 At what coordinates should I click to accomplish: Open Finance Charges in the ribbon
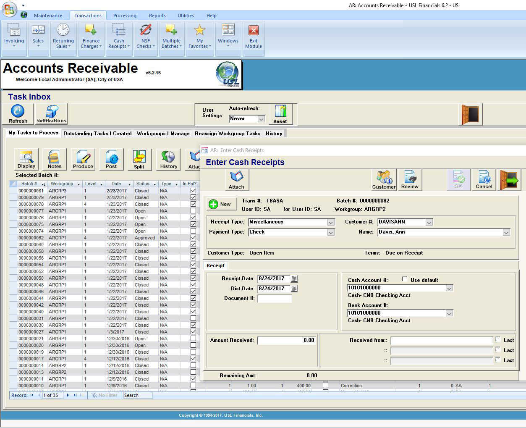click(x=91, y=38)
